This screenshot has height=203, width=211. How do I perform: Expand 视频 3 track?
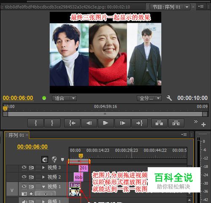tap(43, 168)
